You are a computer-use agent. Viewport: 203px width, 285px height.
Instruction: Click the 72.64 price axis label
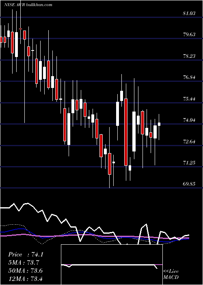[x=189, y=141]
